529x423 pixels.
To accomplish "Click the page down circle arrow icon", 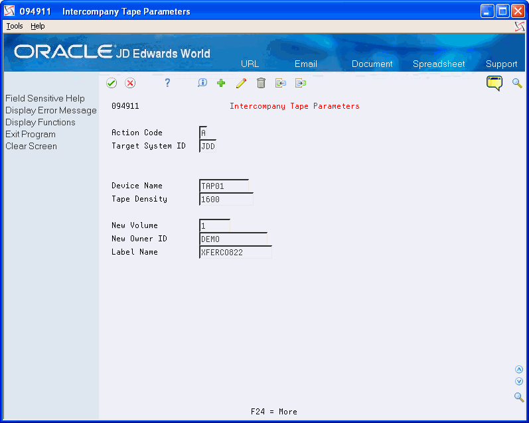I will (x=519, y=381).
